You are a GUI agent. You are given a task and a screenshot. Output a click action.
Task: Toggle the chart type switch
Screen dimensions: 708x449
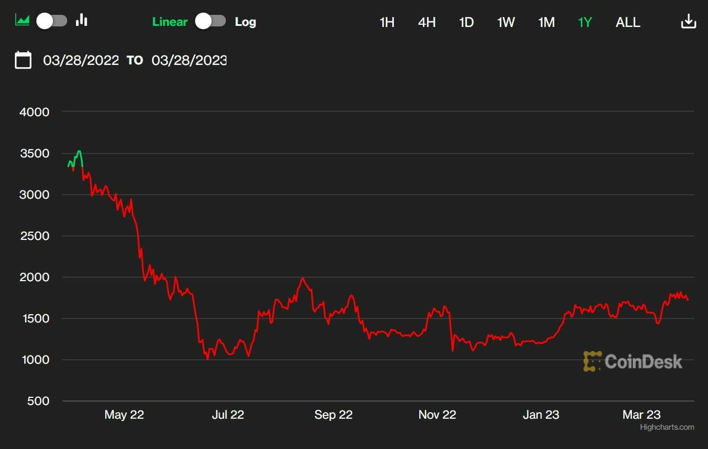pos(52,21)
